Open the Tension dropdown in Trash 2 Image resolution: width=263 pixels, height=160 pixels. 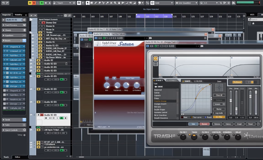point(224,104)
